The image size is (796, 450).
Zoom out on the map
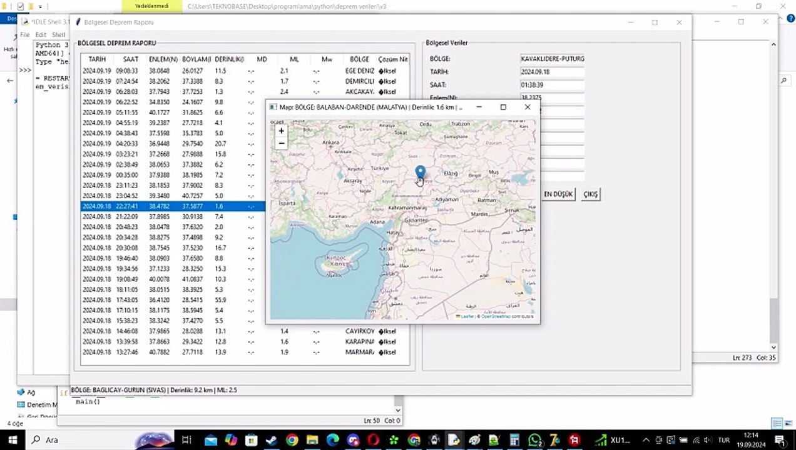click(x=281, y=143)
